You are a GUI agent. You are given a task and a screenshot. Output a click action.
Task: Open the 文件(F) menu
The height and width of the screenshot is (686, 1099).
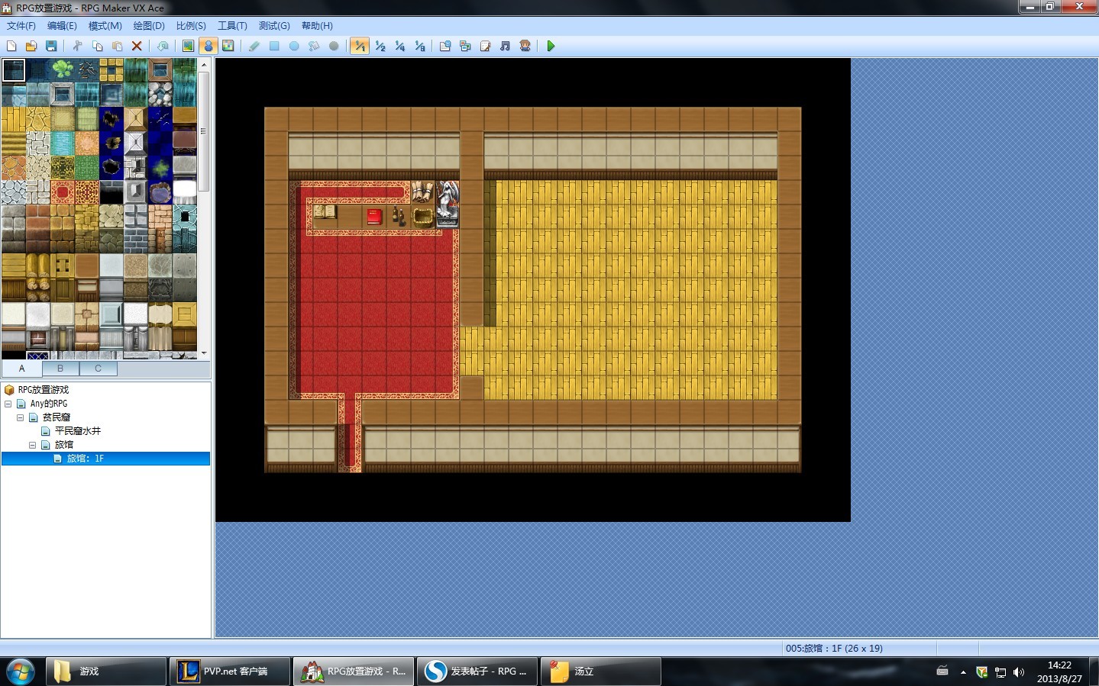coord(21,26)
